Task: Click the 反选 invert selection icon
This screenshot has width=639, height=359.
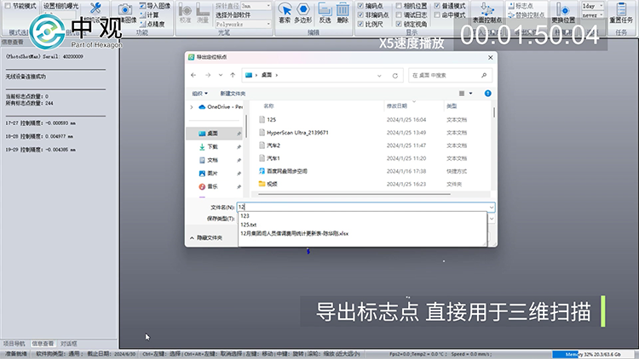Action: (x=325, y=11)
